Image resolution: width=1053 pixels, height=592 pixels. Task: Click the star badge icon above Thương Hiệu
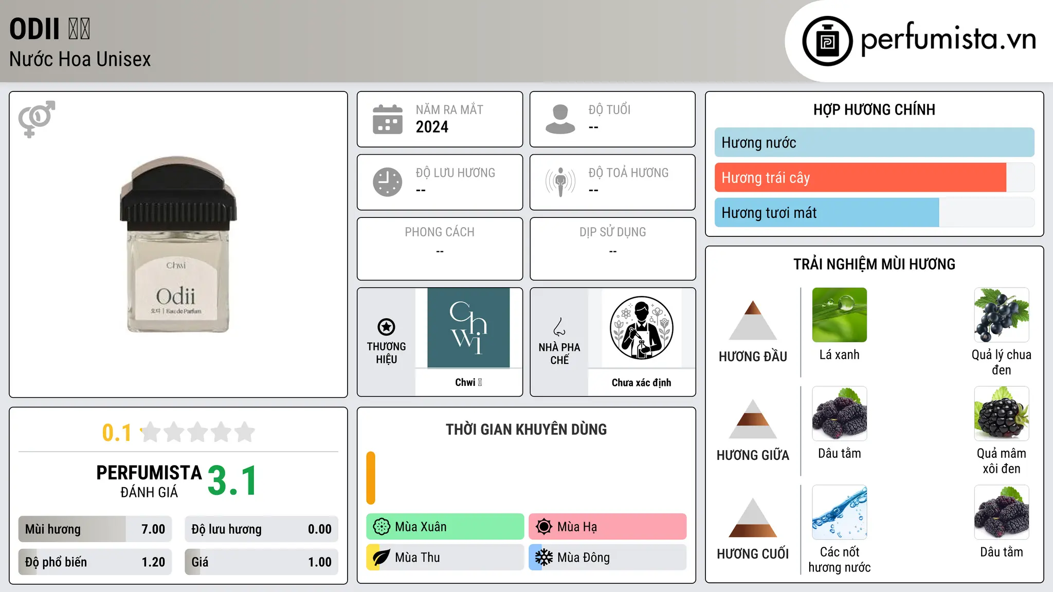click(386, 327)
